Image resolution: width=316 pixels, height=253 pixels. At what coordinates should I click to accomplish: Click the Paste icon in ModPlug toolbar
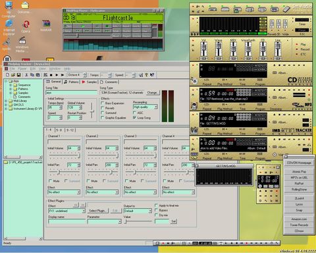click(38, 75)
